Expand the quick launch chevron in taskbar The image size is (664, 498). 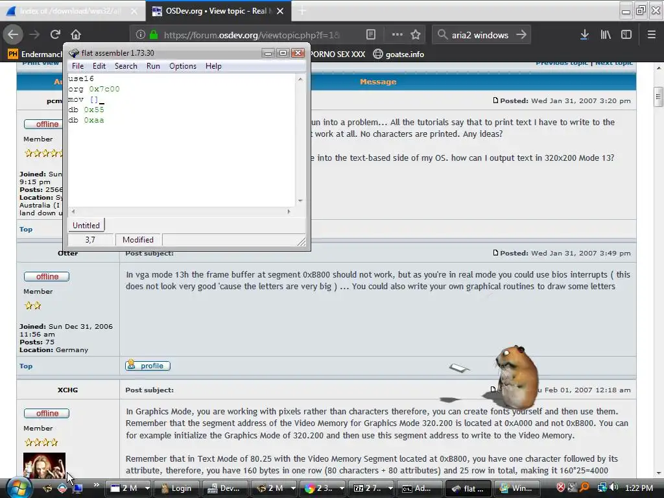[96, 484]
